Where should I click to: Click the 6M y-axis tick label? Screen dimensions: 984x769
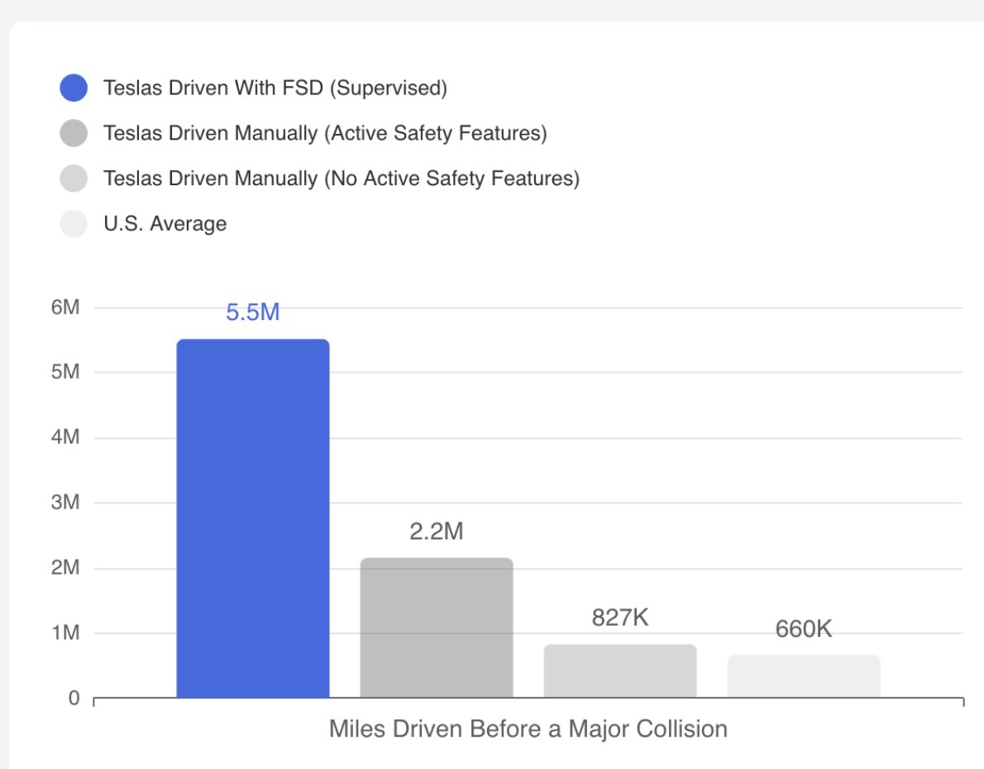(x=65, y=307)
